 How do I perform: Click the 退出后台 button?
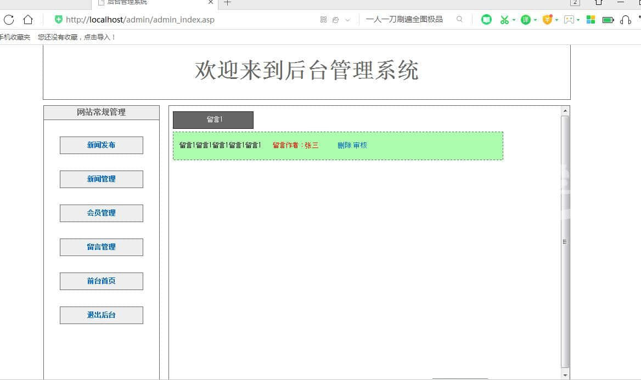point(102,315)
